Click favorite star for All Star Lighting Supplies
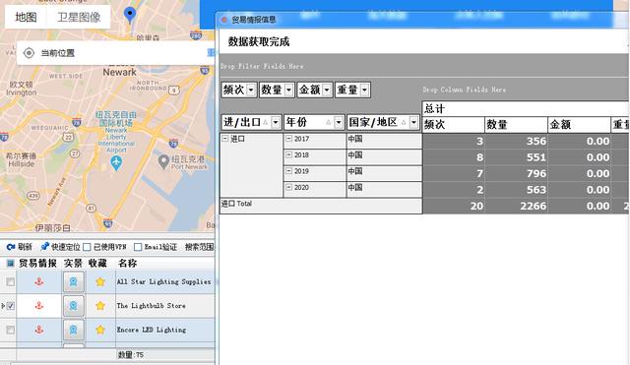This screenshot has height=365, width=630. pyautogui.click(x=100, y=282)
